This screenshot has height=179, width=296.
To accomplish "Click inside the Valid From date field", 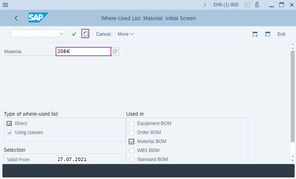I will [72, 159].
